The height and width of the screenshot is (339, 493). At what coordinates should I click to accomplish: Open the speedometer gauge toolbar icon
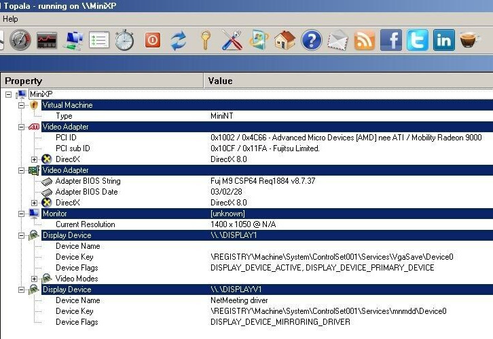pos(20,40)
